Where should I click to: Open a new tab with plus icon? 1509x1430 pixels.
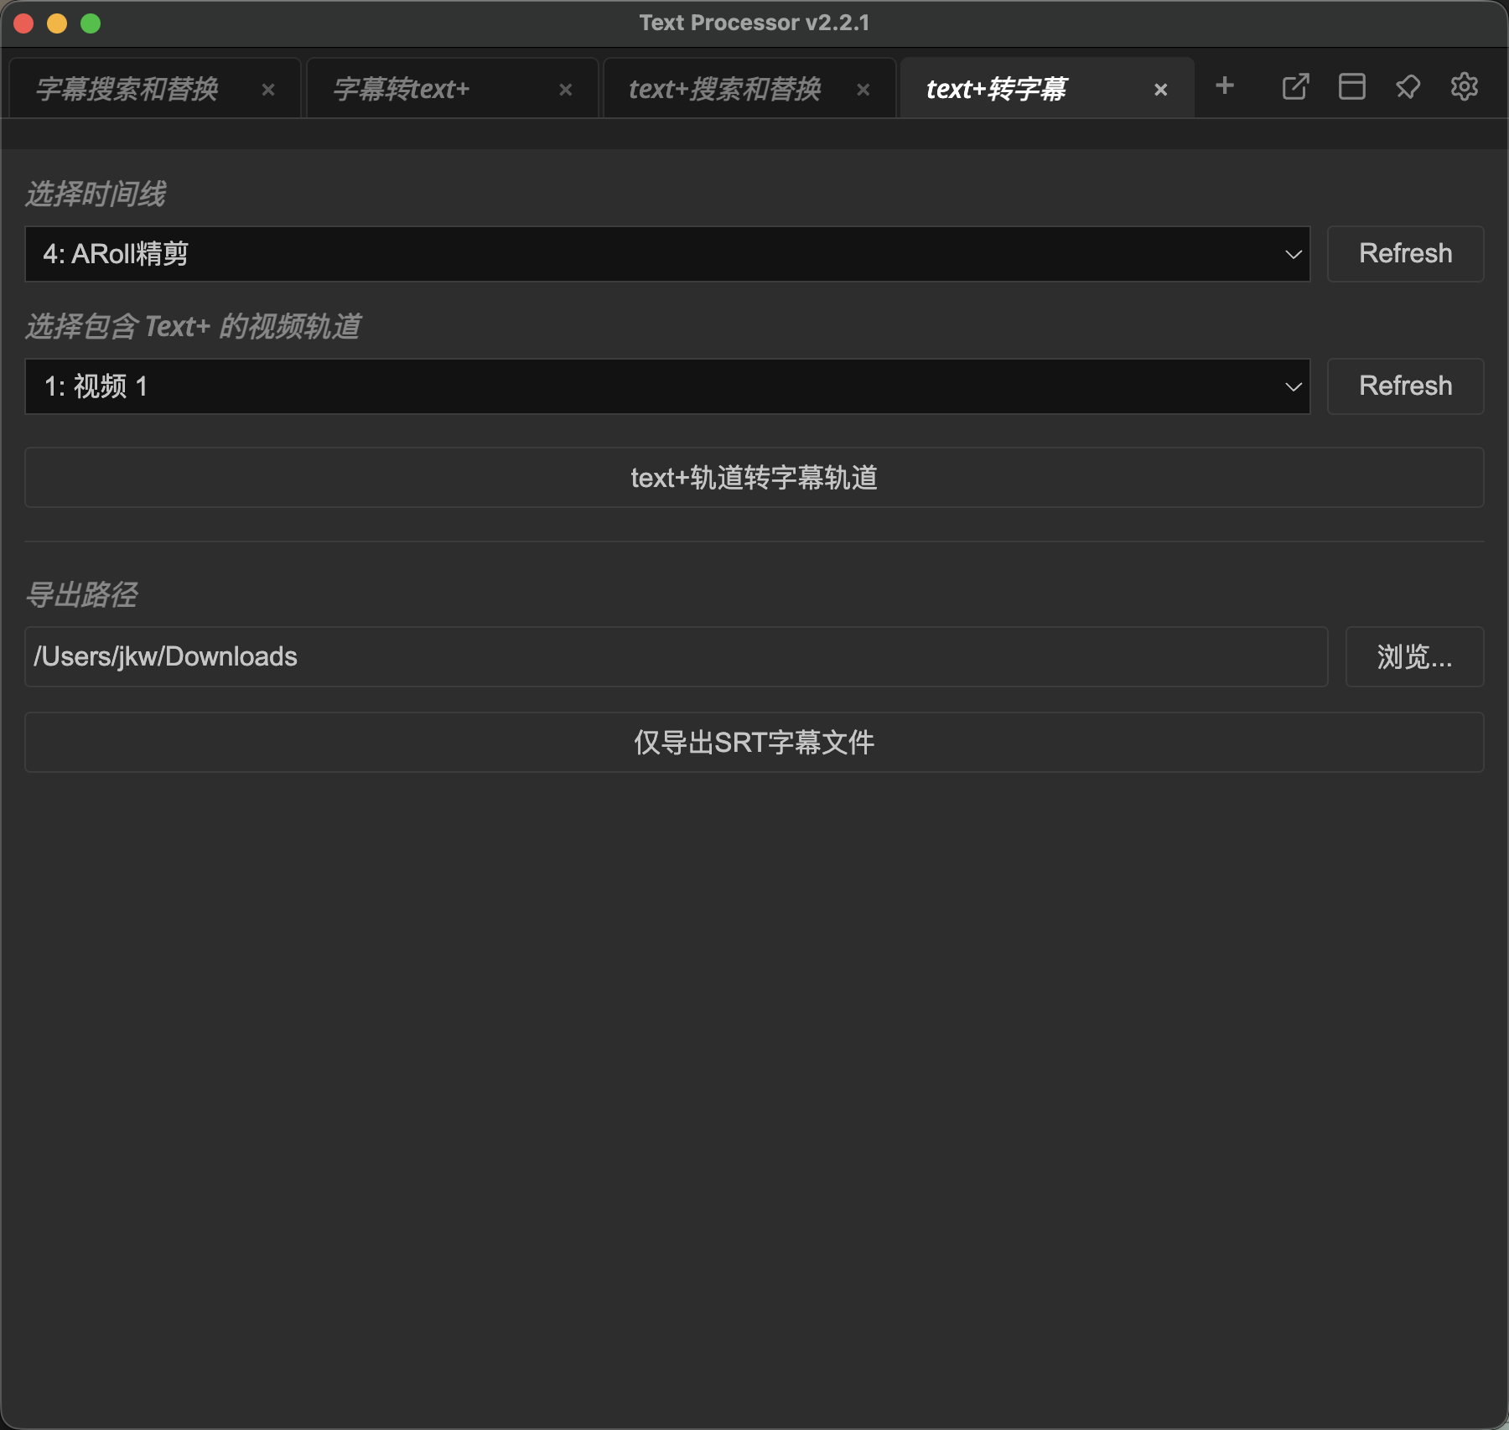pyautogui.click(x=1225, y=86)
